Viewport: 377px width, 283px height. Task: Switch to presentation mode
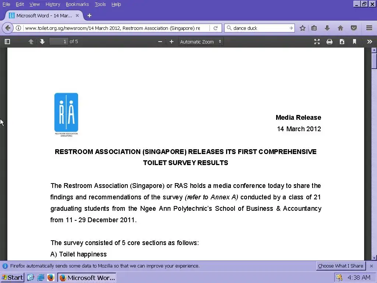point(317,42)
